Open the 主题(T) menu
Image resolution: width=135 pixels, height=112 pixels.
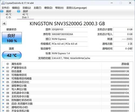point(38,8)
